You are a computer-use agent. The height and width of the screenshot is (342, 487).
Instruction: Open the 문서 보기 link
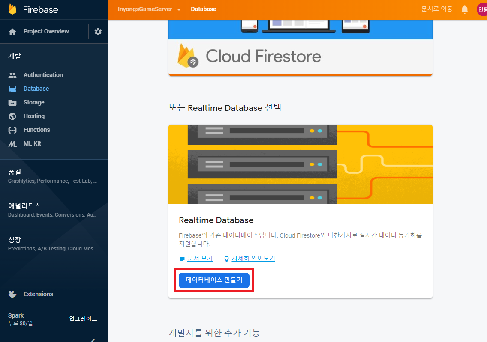[x=200, y=258]
